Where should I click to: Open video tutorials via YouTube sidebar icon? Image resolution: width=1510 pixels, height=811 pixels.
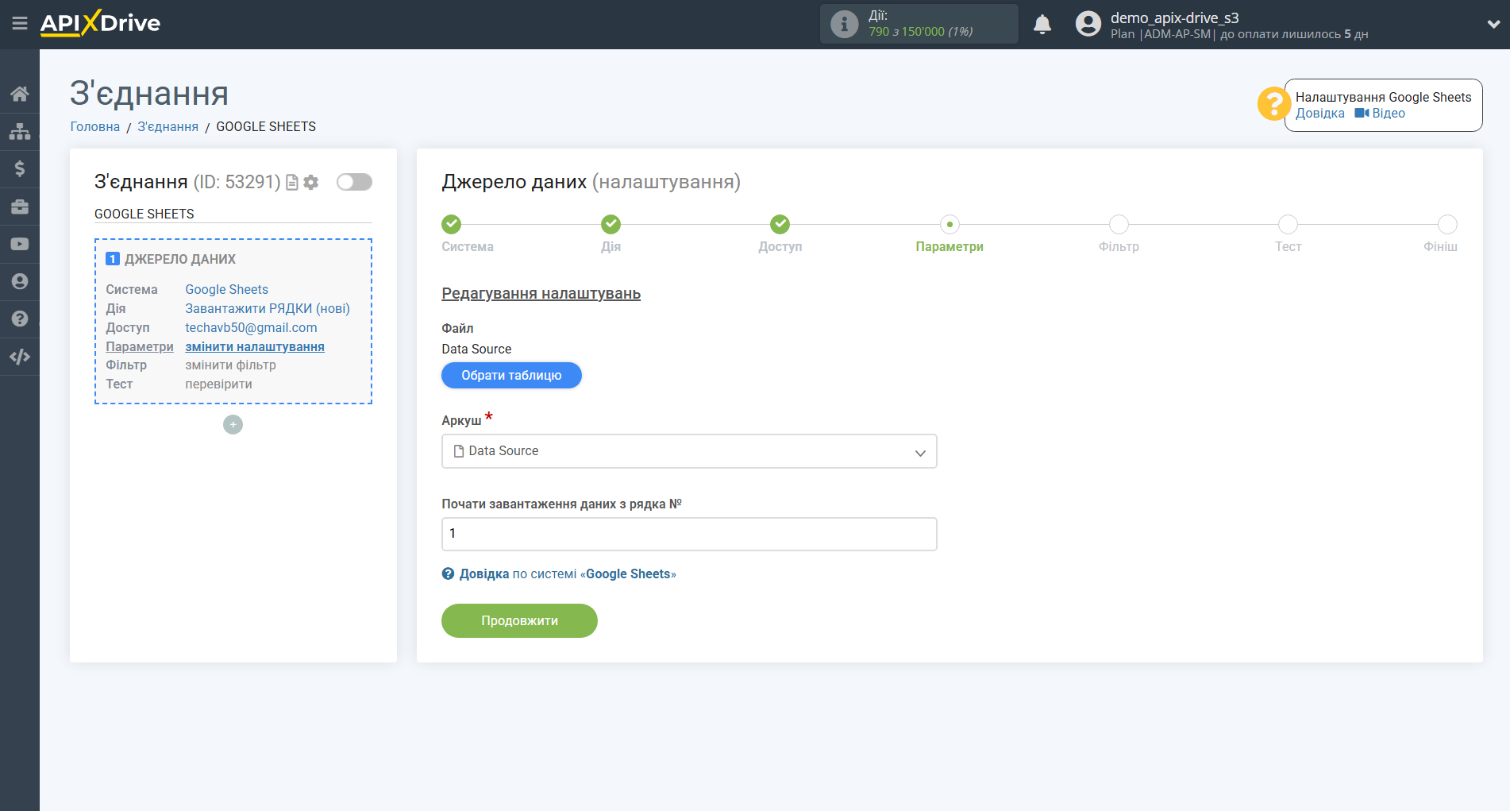20,243
